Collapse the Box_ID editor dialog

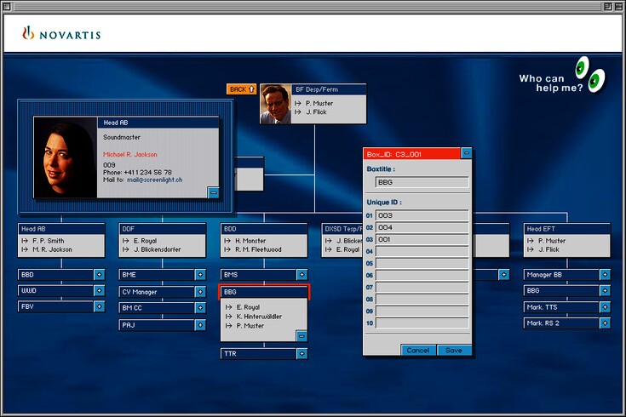(466, 153)
